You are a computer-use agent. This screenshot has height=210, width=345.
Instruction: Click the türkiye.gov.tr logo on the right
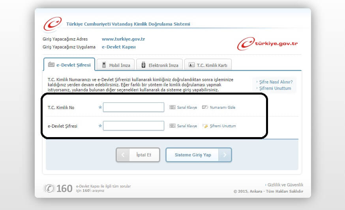[x=267, y=44]
